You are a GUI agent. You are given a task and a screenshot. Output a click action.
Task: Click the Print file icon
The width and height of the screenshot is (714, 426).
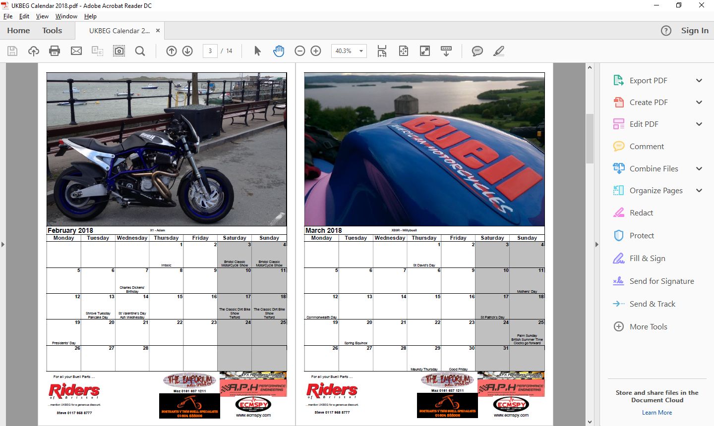tap(55, 51)
